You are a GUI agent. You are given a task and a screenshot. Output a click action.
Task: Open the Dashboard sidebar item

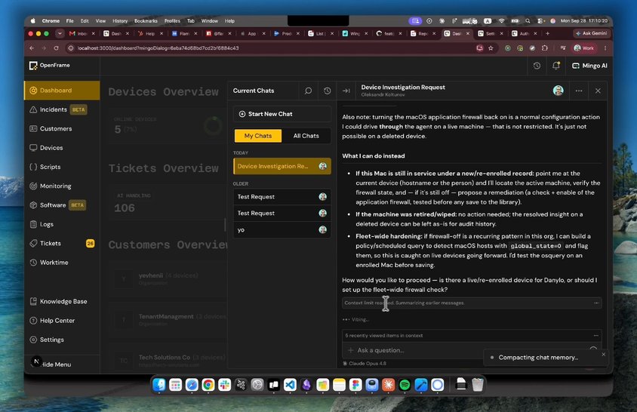[x=62, y=91]
